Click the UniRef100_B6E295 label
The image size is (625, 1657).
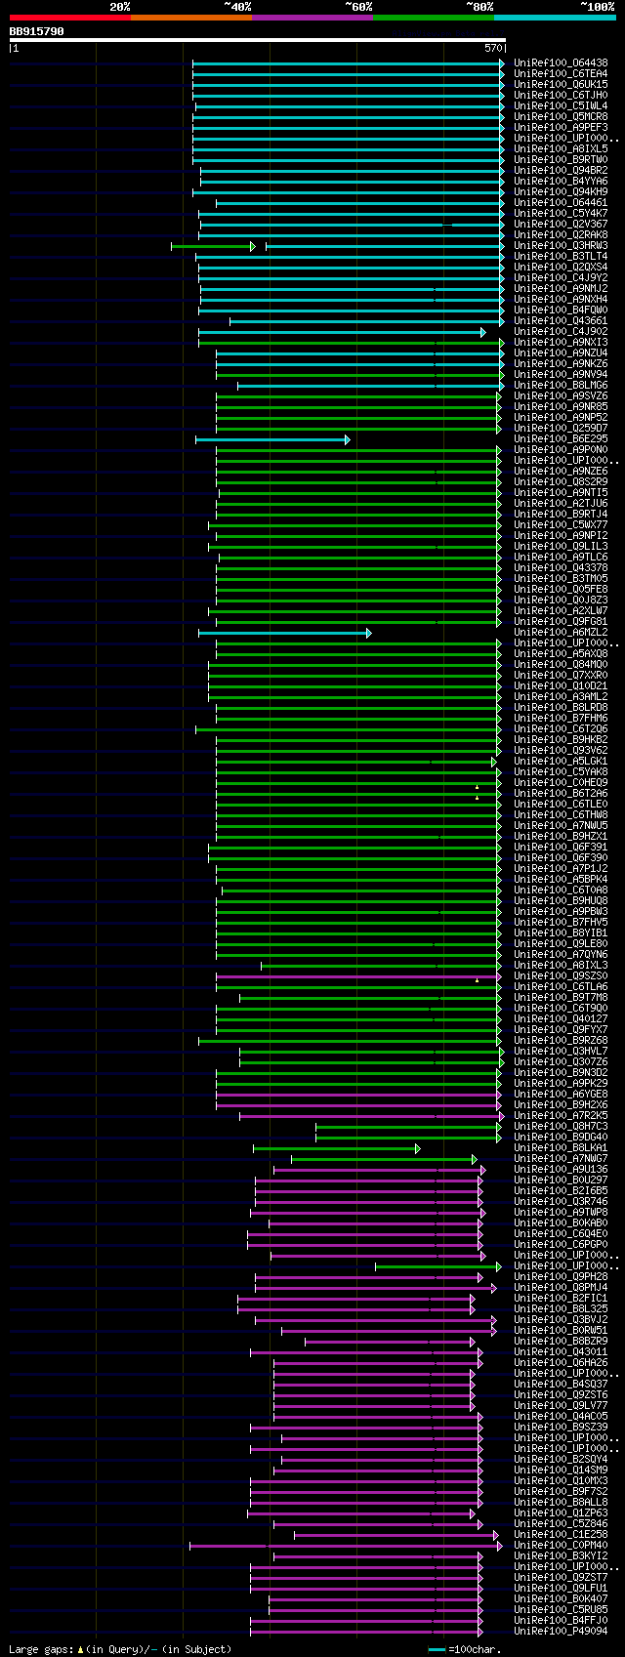[x=561, y=438]
